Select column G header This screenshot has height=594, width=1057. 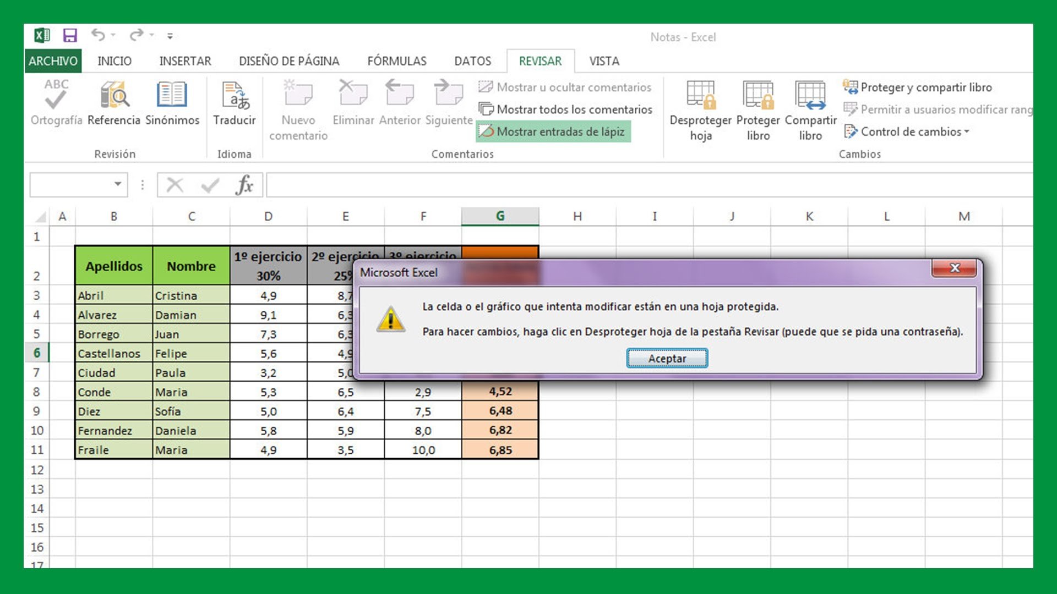(500, 216)
